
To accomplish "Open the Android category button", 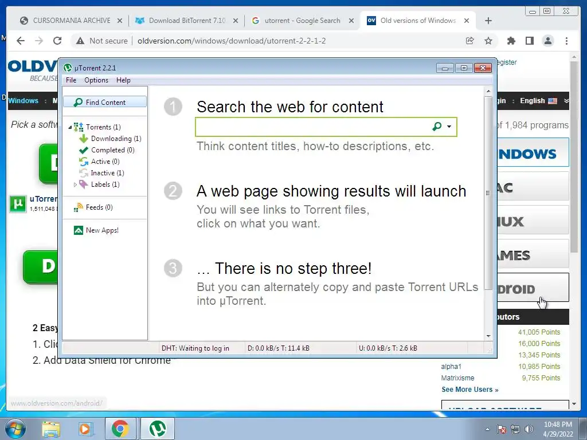I will pos(533,288).
